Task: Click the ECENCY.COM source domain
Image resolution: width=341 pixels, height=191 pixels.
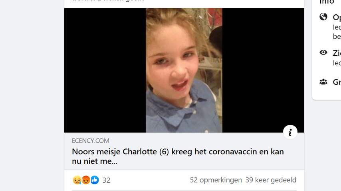Action: (91, 141)
